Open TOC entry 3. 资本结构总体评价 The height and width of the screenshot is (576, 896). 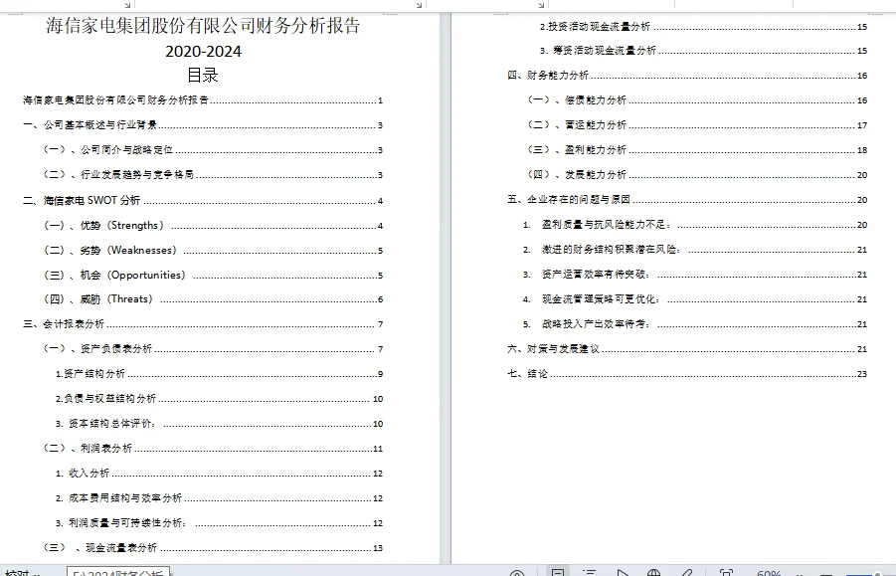[x=220, y=424]
